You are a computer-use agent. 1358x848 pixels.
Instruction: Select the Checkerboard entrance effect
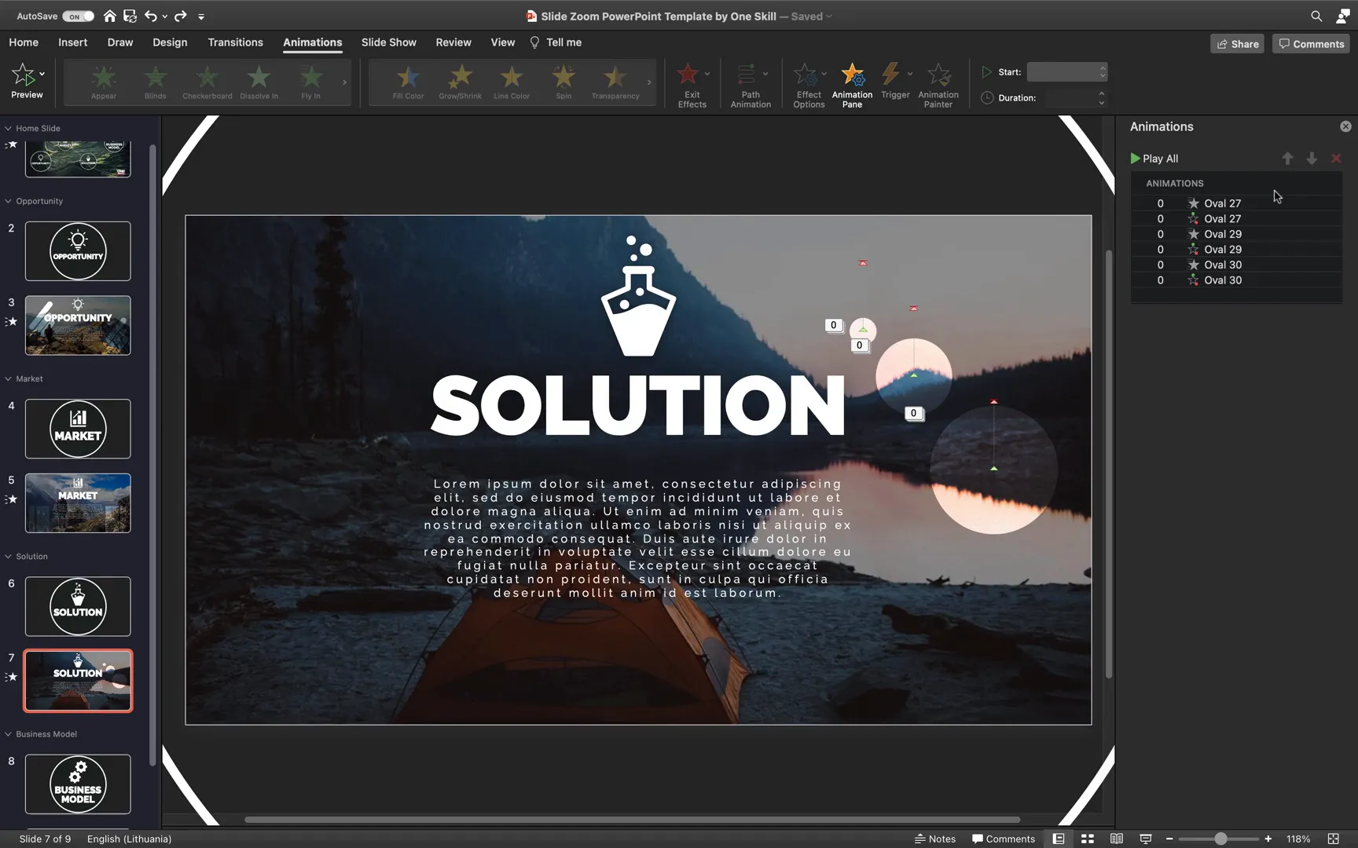(x=207, y=82)
